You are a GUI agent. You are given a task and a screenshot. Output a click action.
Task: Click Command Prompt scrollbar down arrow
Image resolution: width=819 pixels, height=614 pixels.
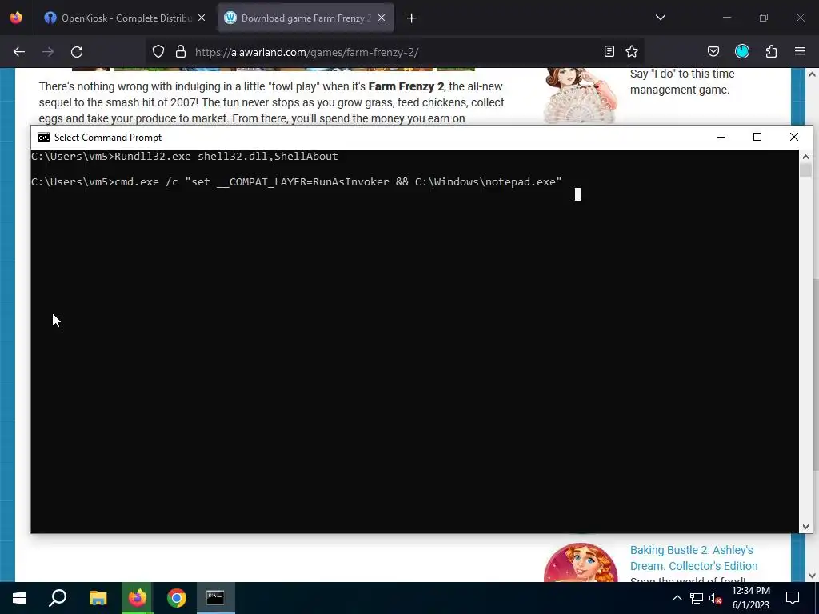point(805,527)
